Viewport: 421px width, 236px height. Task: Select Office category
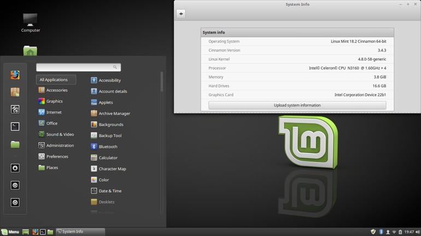[x=48, y=123]
